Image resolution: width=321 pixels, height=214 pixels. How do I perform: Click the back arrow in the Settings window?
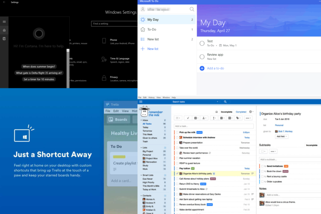point(4,2)
